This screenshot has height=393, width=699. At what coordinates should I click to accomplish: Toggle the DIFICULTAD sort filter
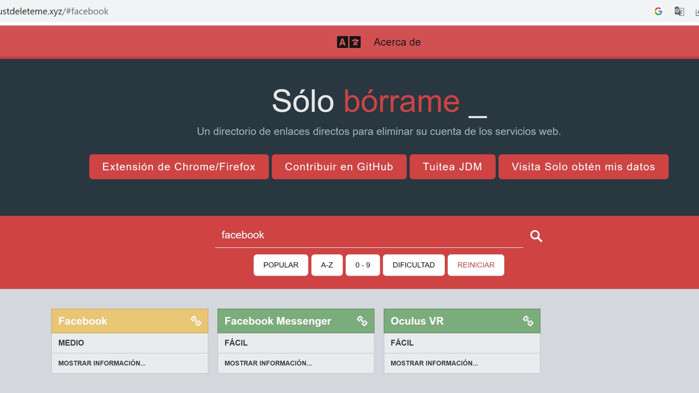(414, 265)
